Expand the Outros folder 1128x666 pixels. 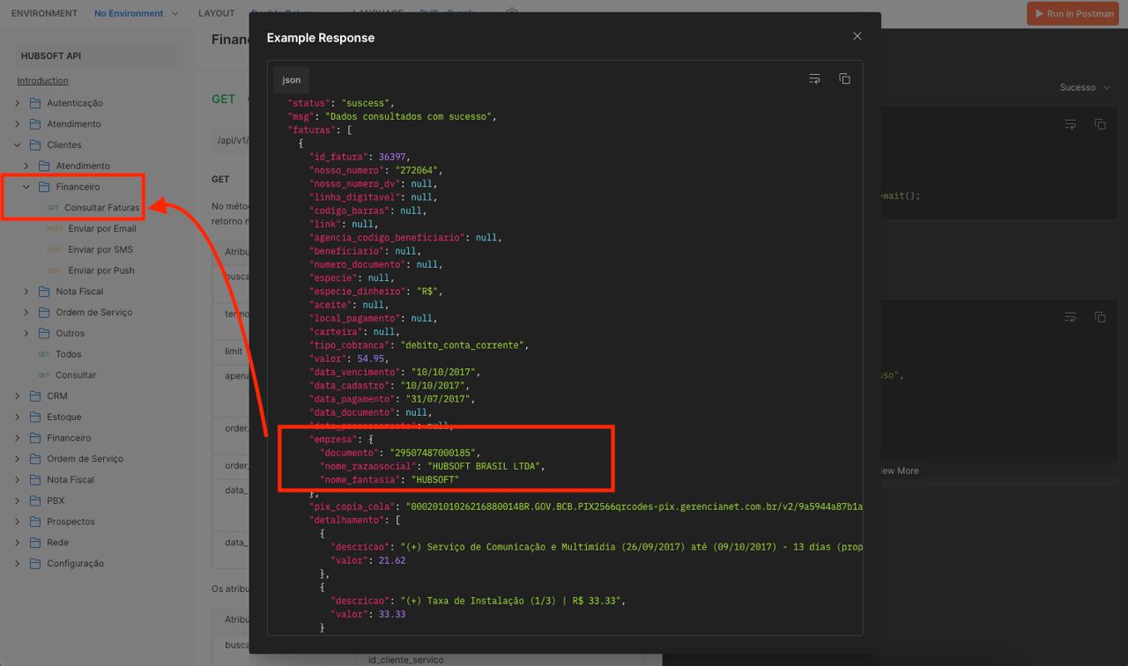[26, 333]
